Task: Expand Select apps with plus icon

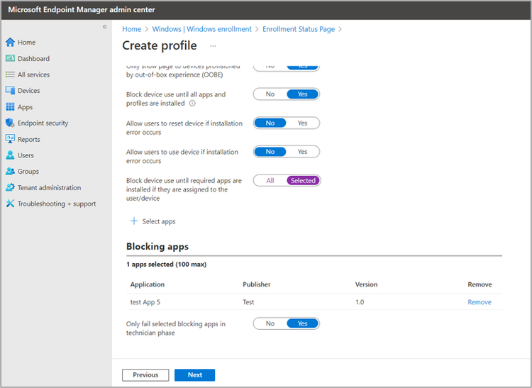Action: click(x=135, y=221)
